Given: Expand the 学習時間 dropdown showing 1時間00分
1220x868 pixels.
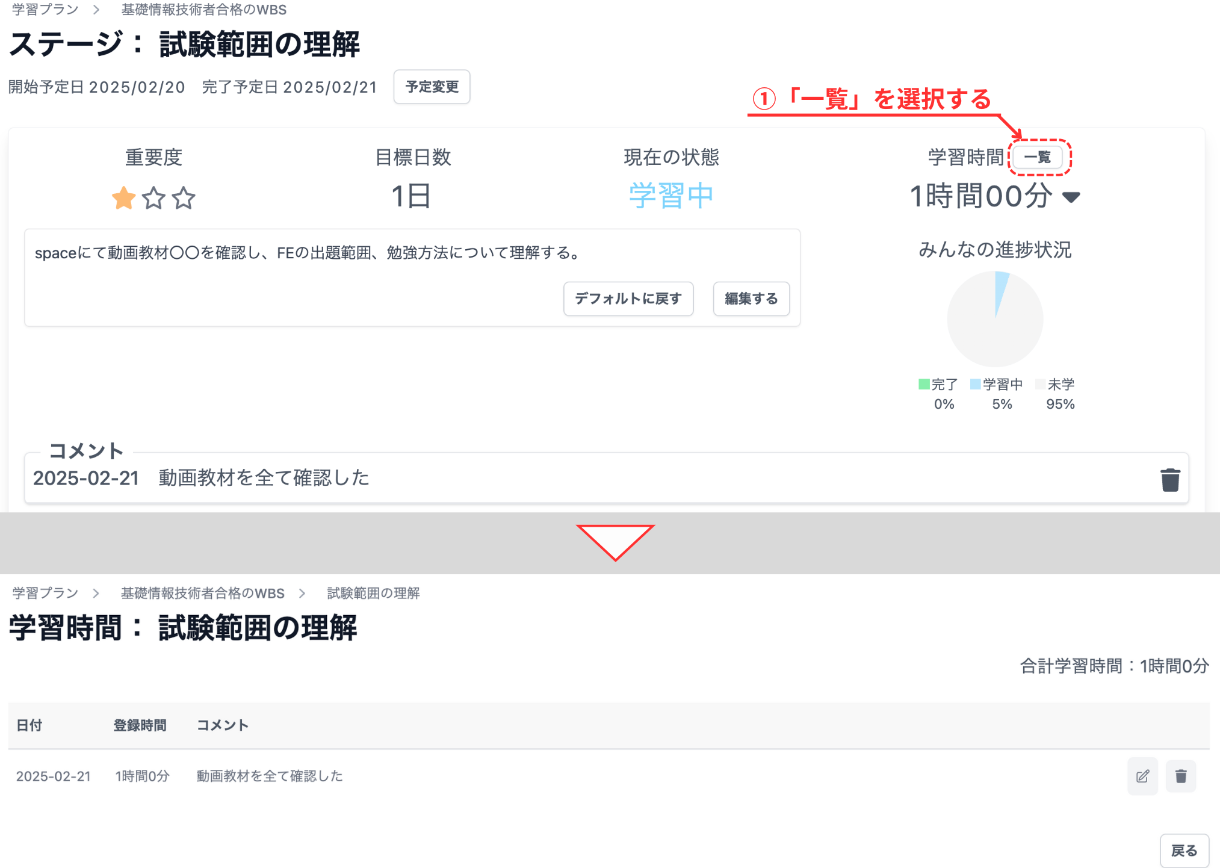Looking at the screenshot, I should [x=1073, y=196].
